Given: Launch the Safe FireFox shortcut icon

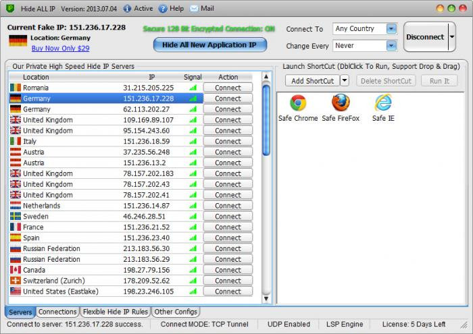Looking at the screenshot, I should point(341,103).
